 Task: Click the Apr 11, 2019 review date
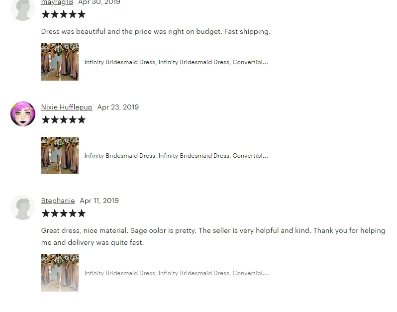(x=99, y=201)
